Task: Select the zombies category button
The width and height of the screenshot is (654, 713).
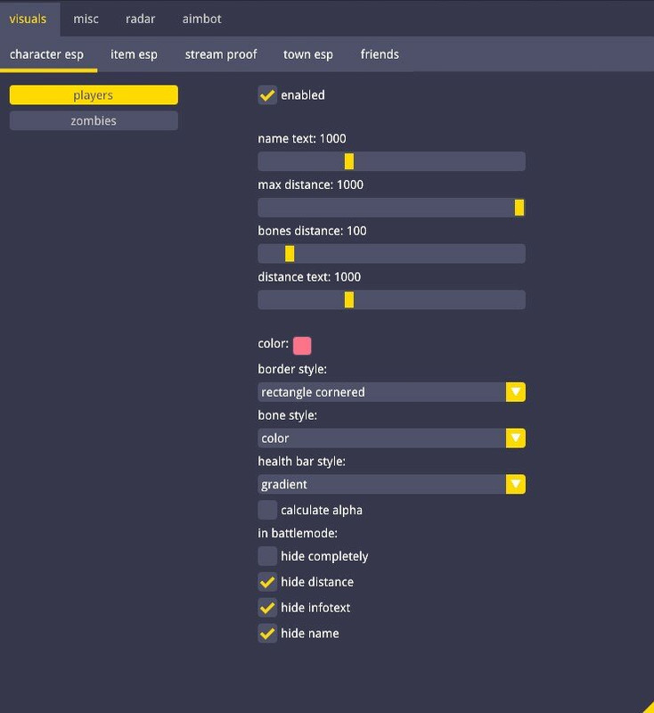Action: 94,121
